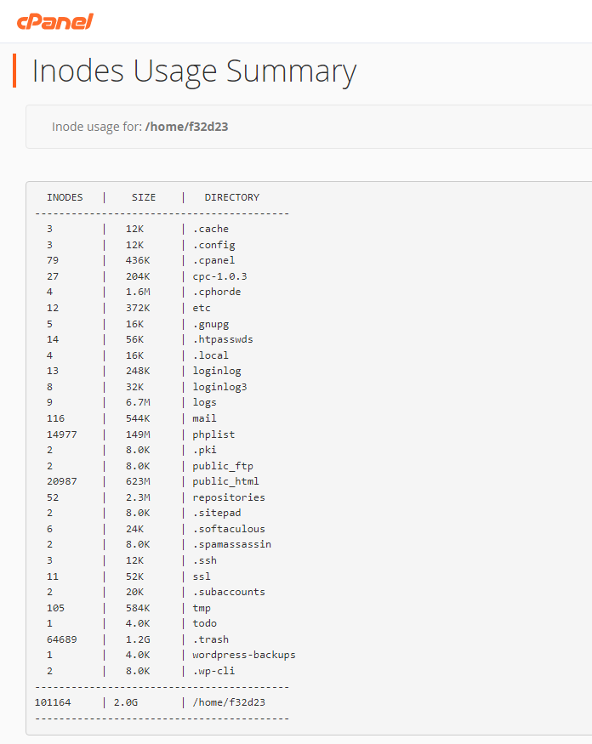The image size is (592, 744).
Task: Click the ssl directory entry
Action: click(x=202, y=576)
